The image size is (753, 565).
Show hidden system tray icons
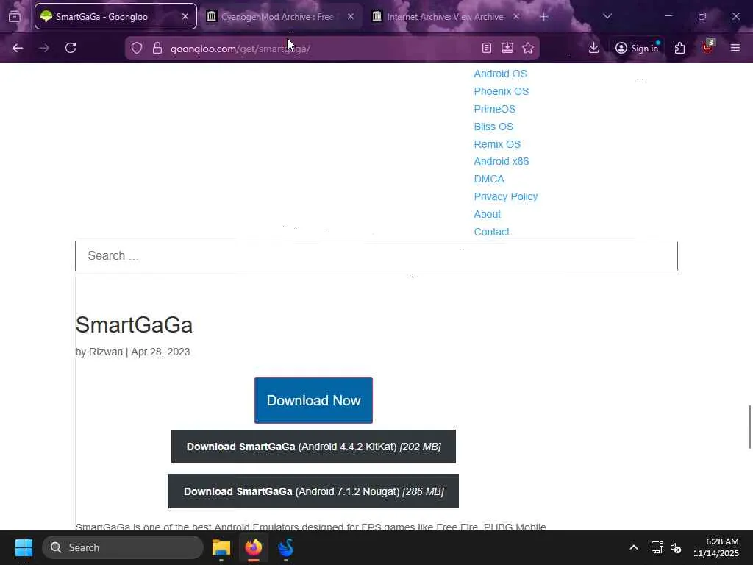click(x=634, y=547)
